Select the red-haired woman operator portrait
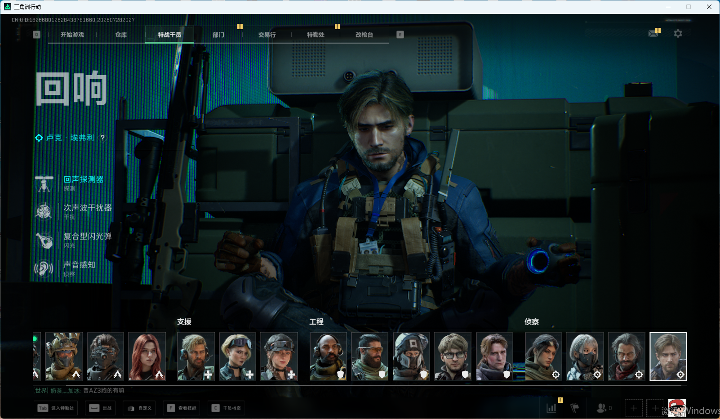720x419 pixels. click(147, 357)
